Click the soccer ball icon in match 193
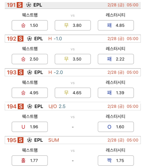Viewport: 142px width, 168px height. tap(29, 72)
